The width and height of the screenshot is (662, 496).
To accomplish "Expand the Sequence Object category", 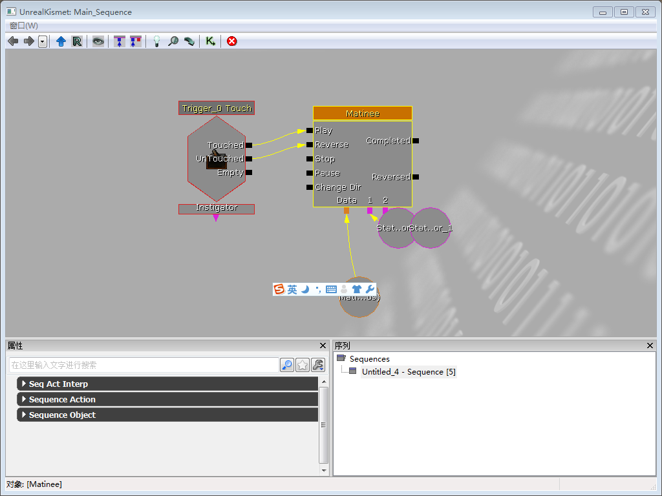I will click(x=167, y=415).
